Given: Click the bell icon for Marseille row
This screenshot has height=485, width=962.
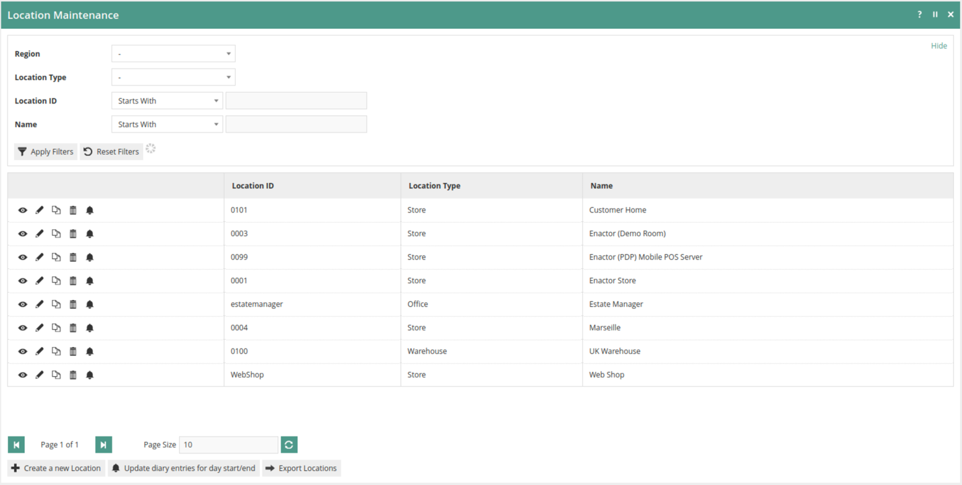Looking at the screenshot, I should coord(90,328).
